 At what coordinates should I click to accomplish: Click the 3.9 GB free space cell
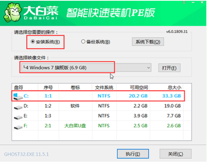[140, 116]
